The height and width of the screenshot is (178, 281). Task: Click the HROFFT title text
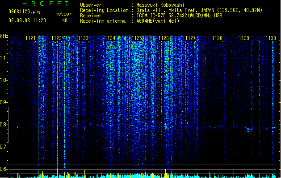(x=46, y=4)
